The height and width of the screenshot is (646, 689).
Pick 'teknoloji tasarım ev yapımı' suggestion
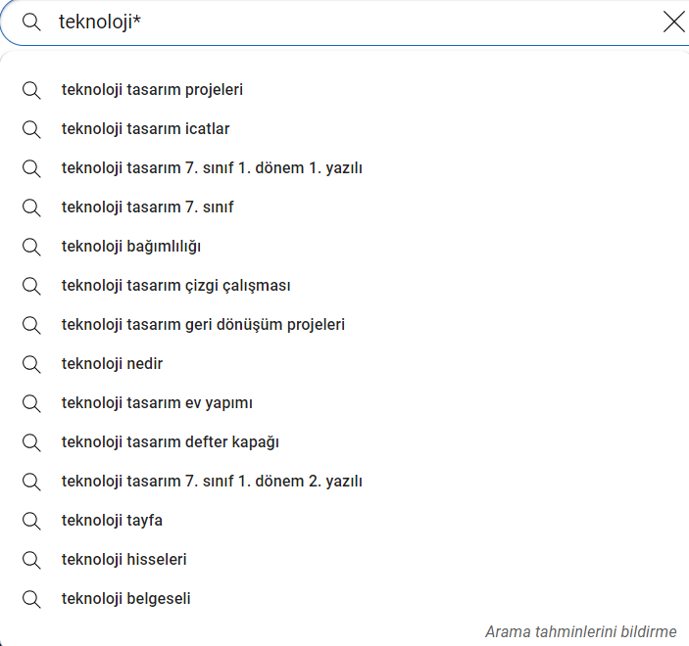(x=157, y=403)
